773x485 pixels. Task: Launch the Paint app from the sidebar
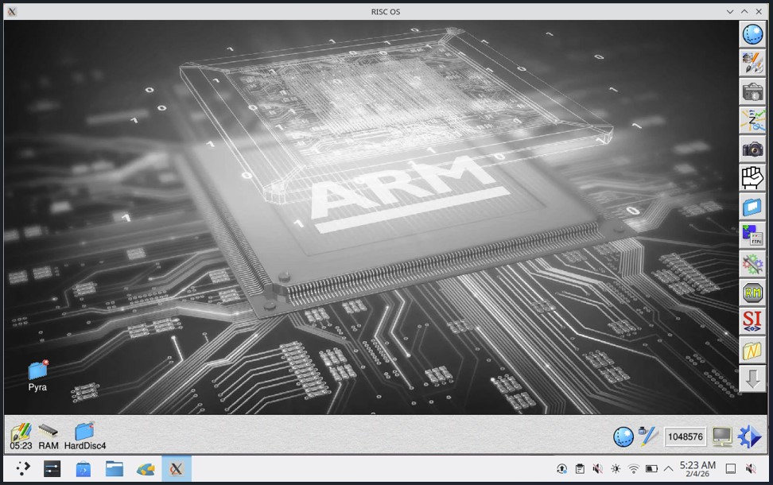(752, 63)
